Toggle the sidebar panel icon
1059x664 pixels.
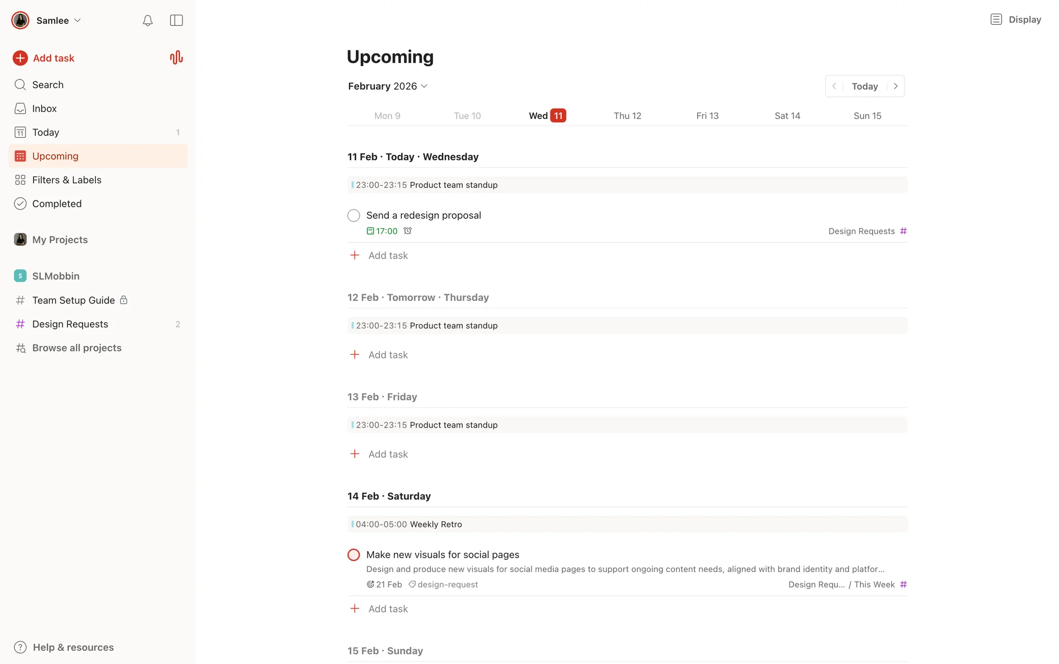pyautogui.click(x=176, y=20)
